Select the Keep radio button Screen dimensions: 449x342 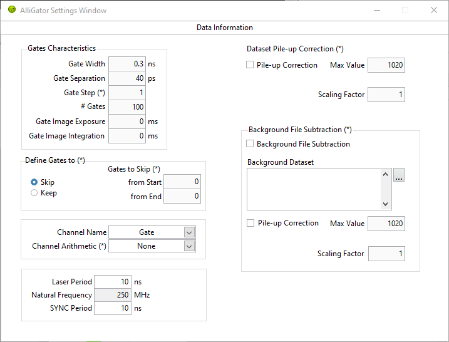click(34, 193)
